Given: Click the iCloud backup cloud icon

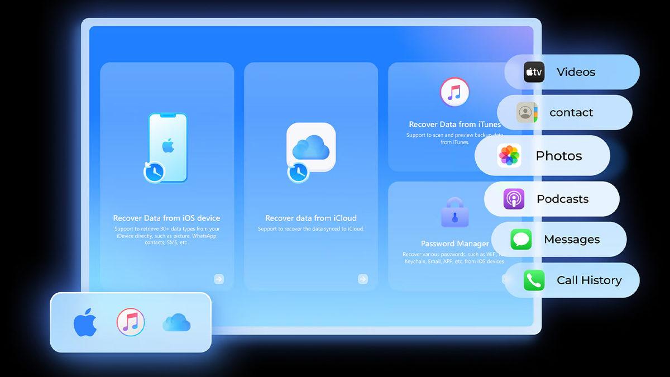Looking at the screenshot, I should (310, 149).
